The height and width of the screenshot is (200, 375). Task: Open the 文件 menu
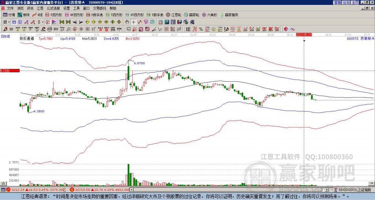coord(10,8)
